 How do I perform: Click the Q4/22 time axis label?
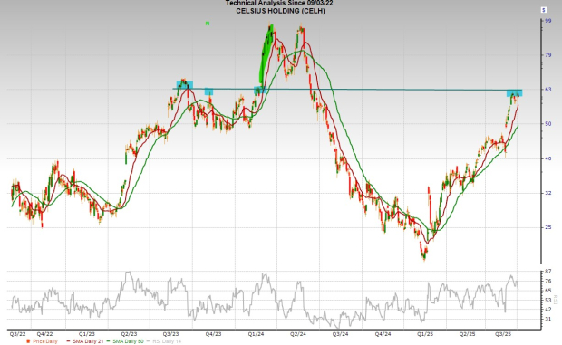(44, 334)
